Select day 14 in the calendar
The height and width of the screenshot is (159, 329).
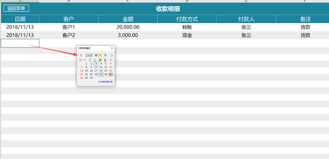[x=81, y=71]
